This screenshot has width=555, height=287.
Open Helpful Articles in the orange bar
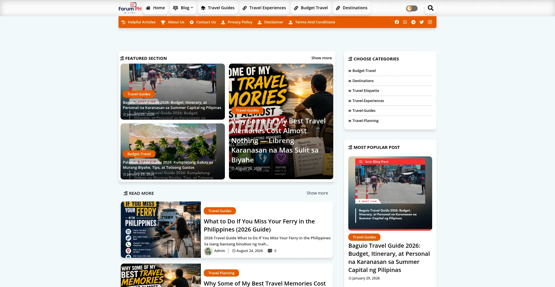coord(138,22)
